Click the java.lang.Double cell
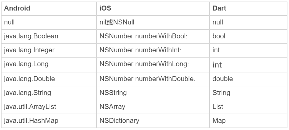This screenshot has height=130, width=289. (29, 79)
